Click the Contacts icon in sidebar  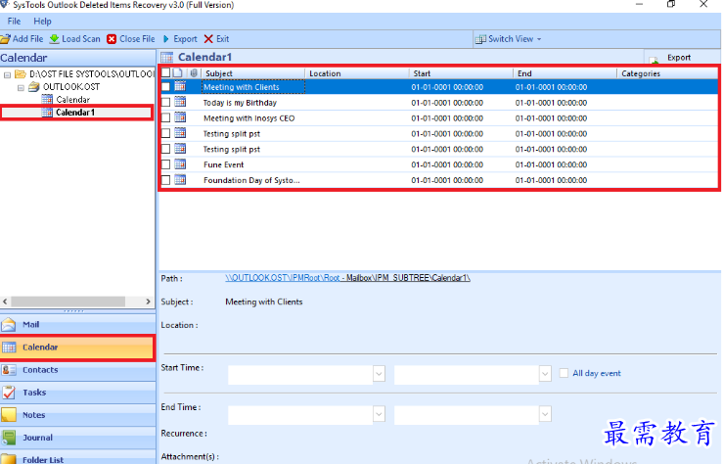click(8, 370)
